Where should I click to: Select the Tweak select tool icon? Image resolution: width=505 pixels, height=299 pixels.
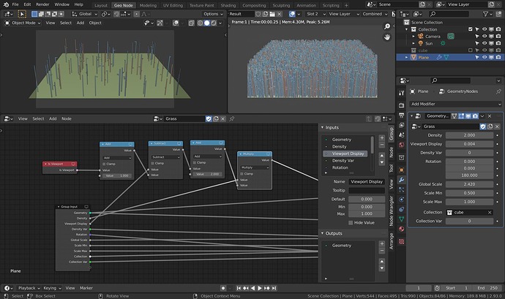[22, 14]
